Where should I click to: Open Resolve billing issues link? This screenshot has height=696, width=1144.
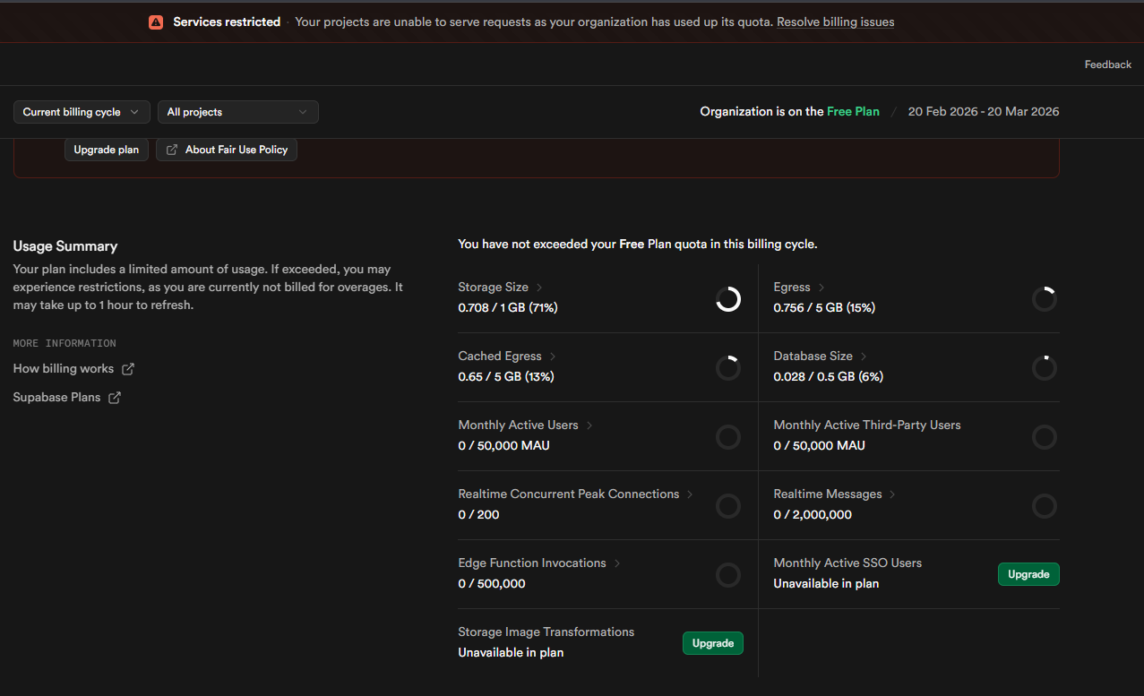(x=835, y=22)
